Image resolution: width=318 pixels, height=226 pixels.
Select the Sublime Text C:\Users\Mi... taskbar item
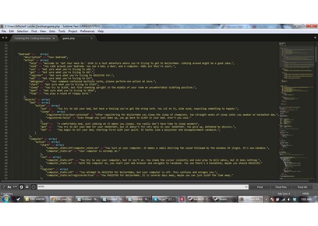[x=251, y=199]
